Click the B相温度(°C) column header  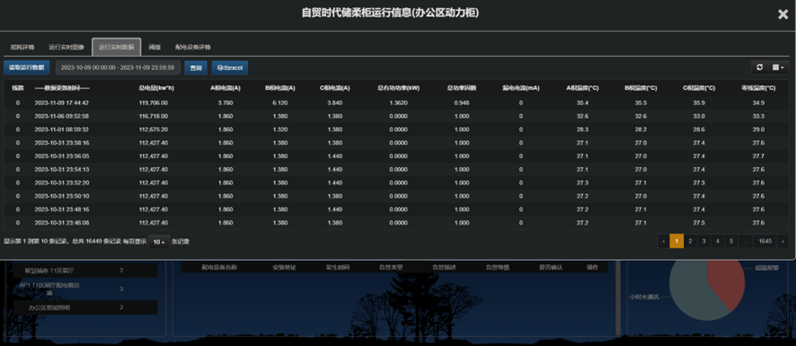pyautogui.click(x=641, y=88)
